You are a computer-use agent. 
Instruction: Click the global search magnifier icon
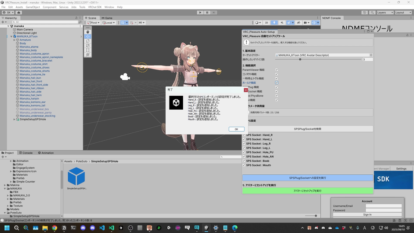pyautogui.click(x=372, y=13)
